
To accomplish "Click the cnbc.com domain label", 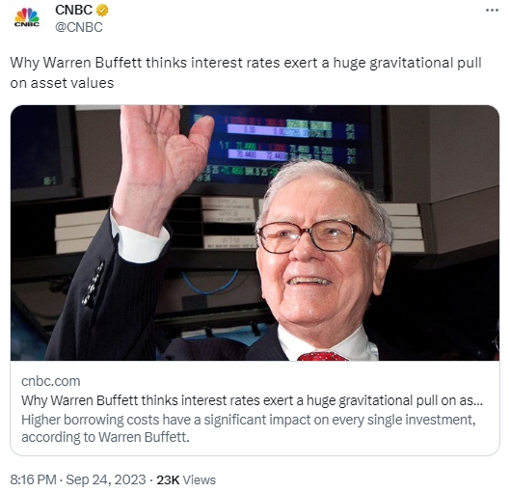I will click(x=51, y=381).
